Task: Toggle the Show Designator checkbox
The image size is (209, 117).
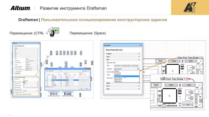Action: point(15,89)
